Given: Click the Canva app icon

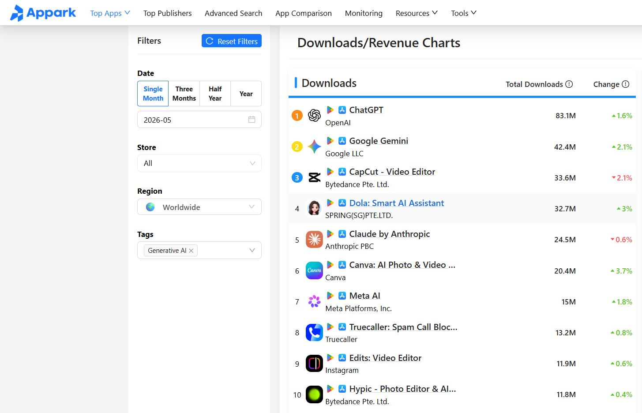Looking at the screenshot, I should pyautogui.click(x=314, y=270).
